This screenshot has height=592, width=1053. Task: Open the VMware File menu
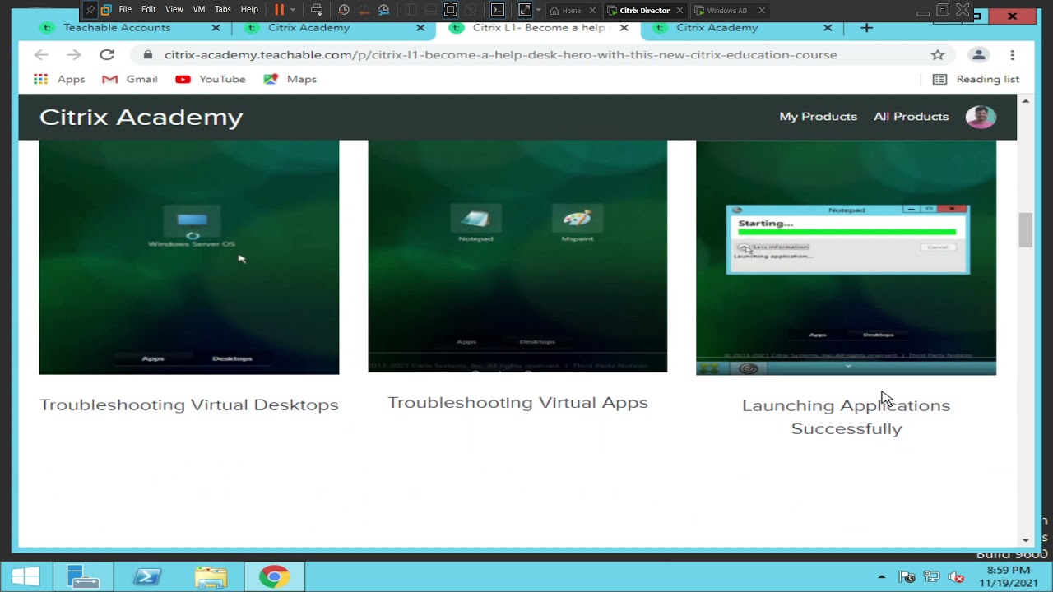tap(125, 10)
